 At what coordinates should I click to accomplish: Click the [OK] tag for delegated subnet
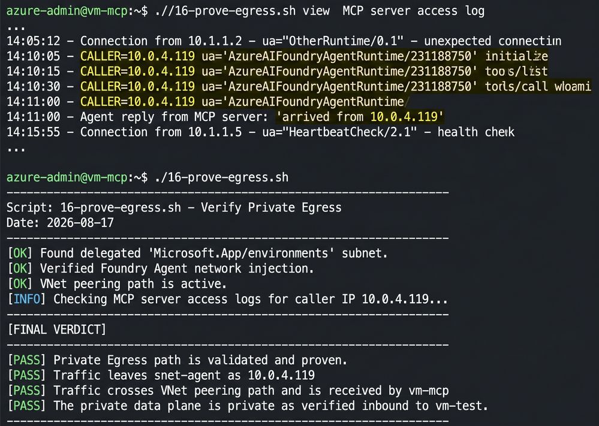[x=20, y=253]
